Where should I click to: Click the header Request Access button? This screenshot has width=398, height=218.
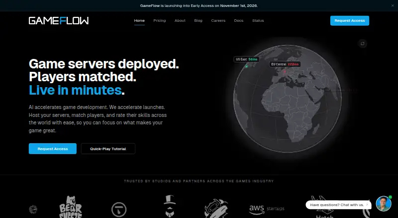click(350, 21)
